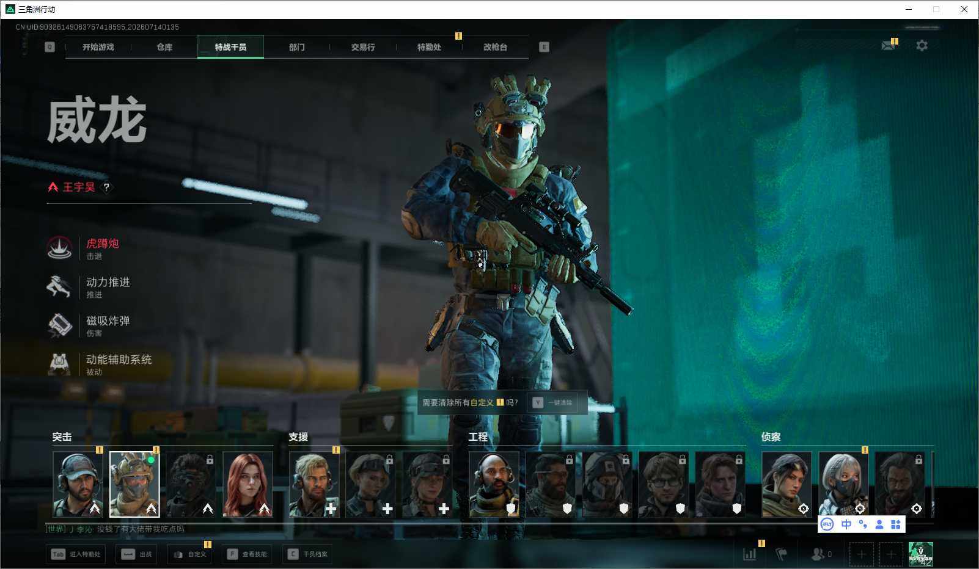Select the 动力推进 skill icon

coord(59,286)
